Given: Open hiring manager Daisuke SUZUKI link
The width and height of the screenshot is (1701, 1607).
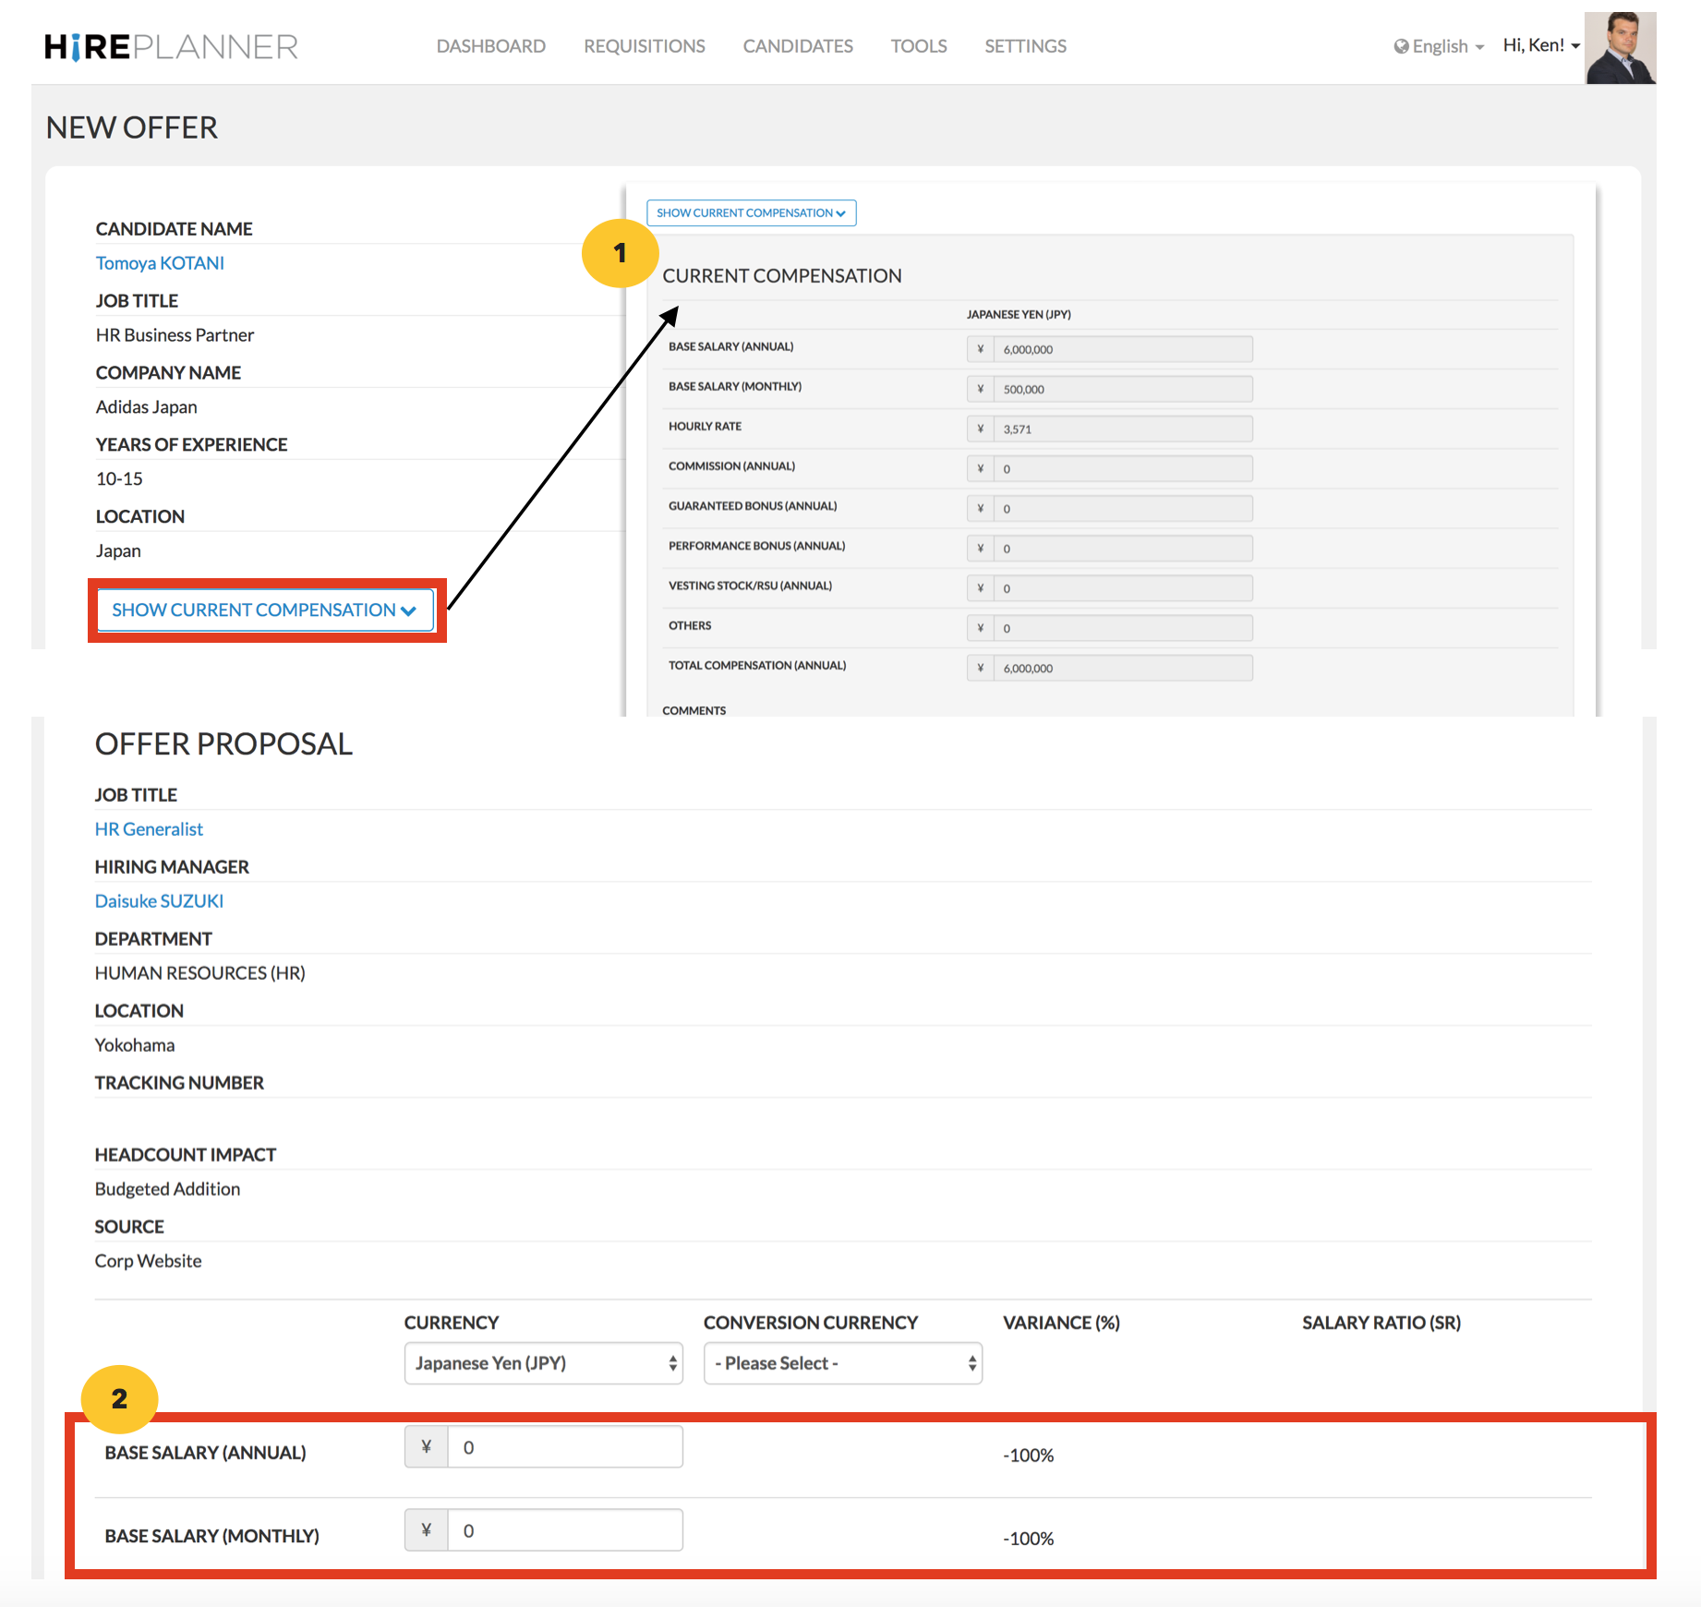Looking at the screenshot, I should [159, 901].
